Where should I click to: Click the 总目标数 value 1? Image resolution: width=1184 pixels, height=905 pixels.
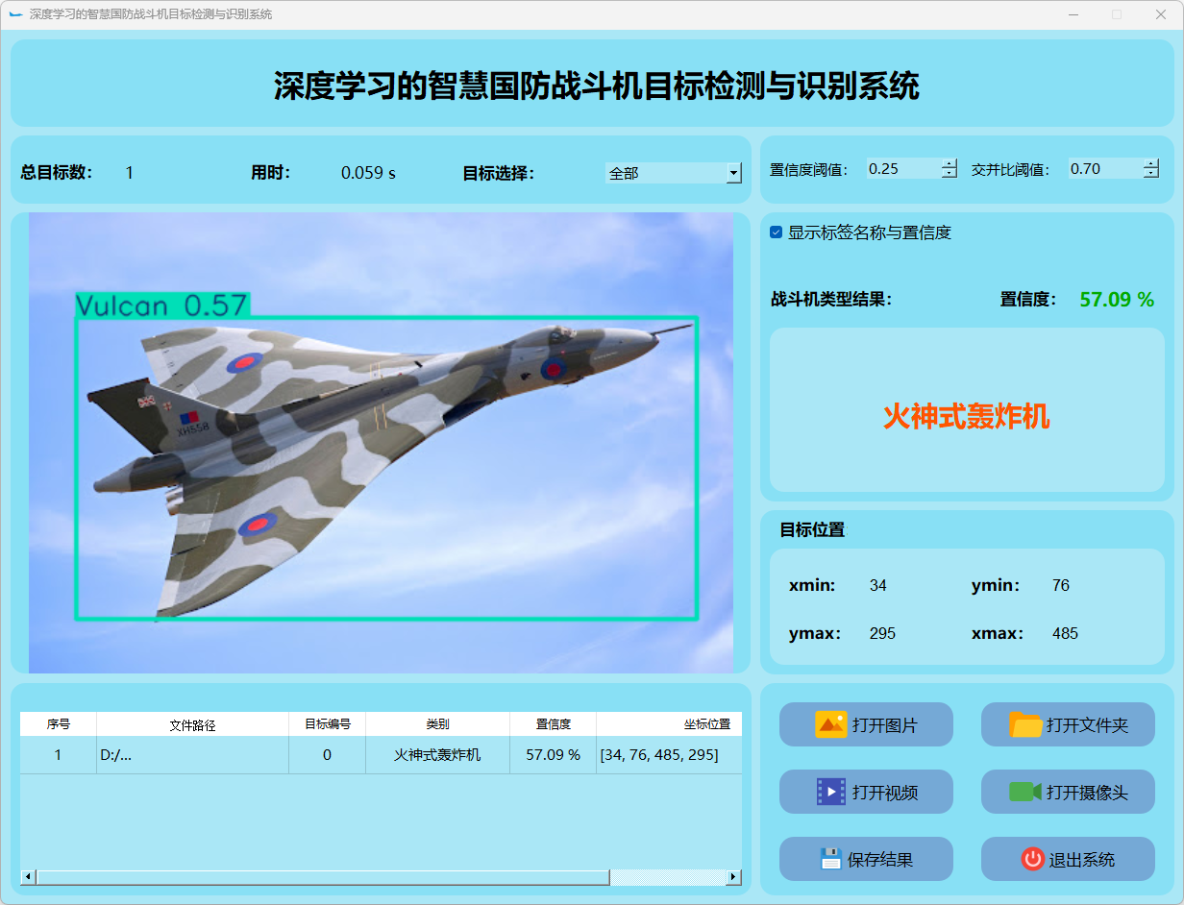point(130,173)
